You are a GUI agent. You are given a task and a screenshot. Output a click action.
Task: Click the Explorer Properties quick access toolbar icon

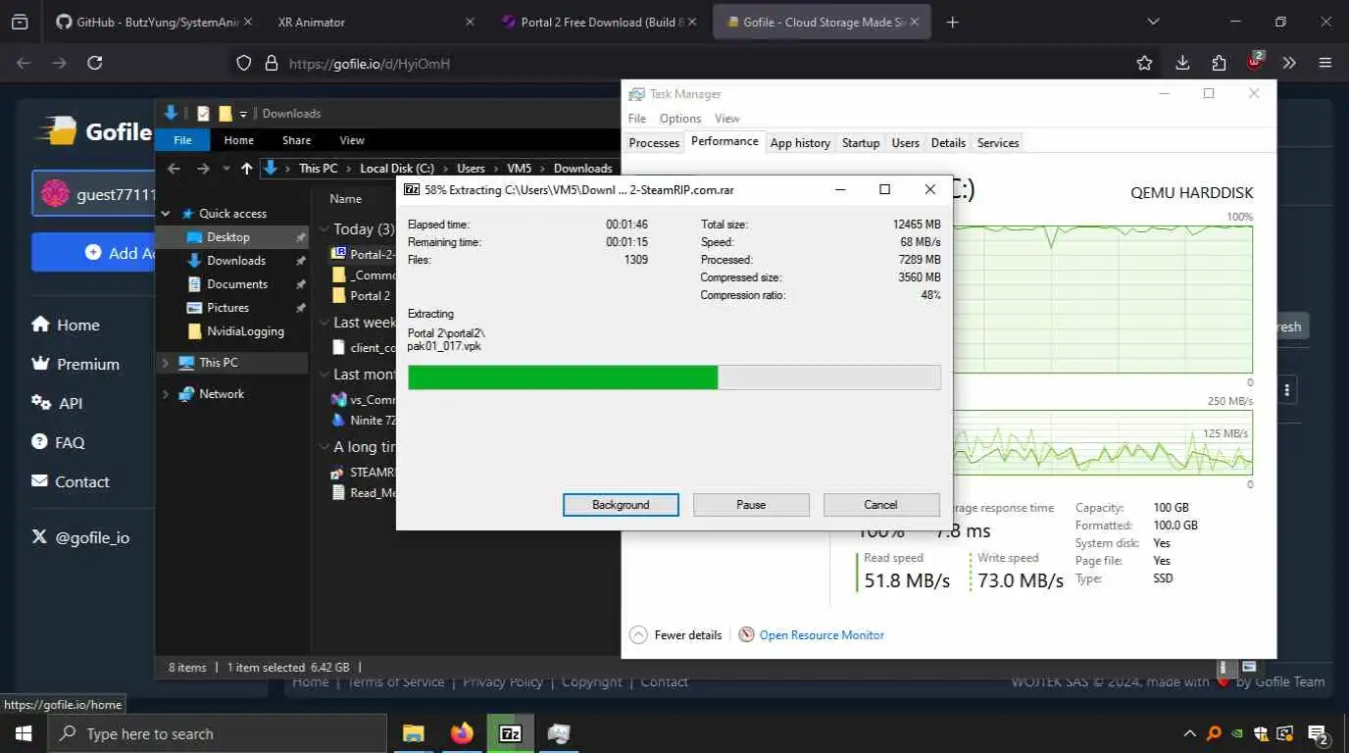[204, 114]
